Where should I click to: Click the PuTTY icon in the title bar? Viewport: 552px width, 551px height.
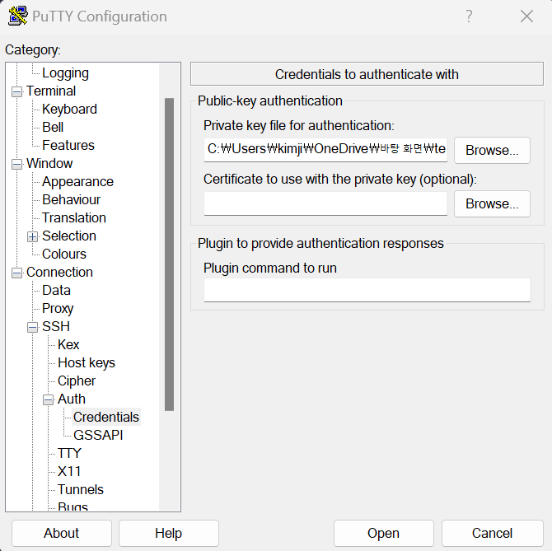point(18,16)
